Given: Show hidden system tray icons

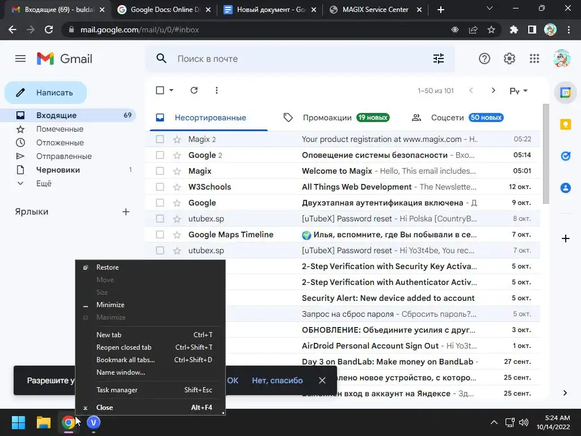Looking at the screenshot, I should coord(494,422).
